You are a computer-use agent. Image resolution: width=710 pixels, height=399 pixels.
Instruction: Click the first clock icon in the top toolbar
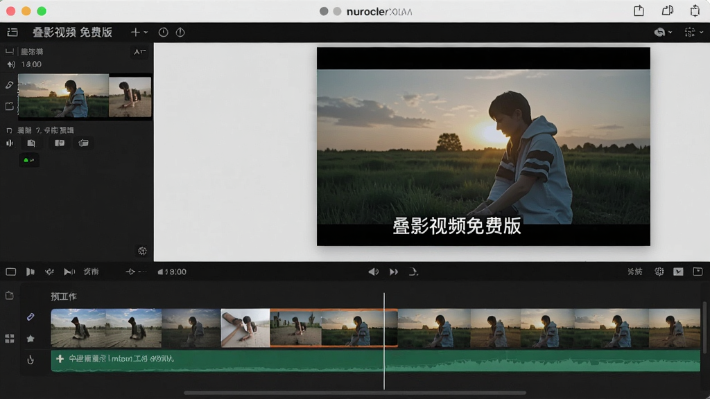coord(164,32)
